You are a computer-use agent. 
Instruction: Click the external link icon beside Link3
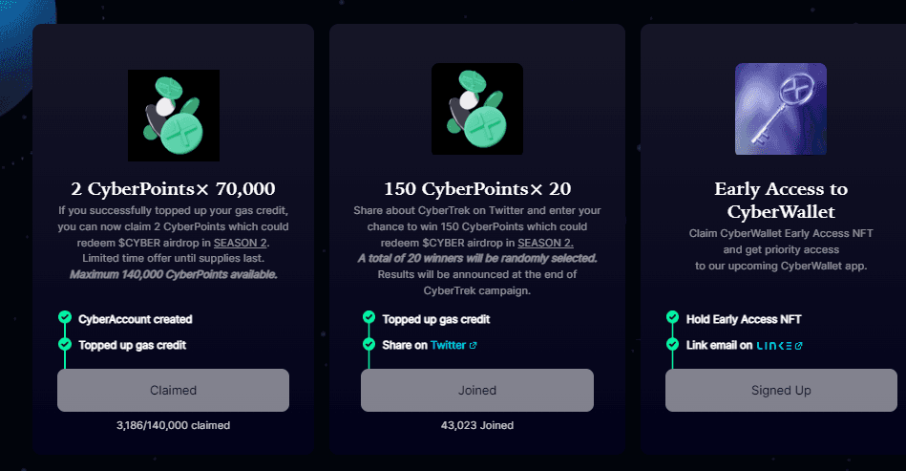pos(799,345)
